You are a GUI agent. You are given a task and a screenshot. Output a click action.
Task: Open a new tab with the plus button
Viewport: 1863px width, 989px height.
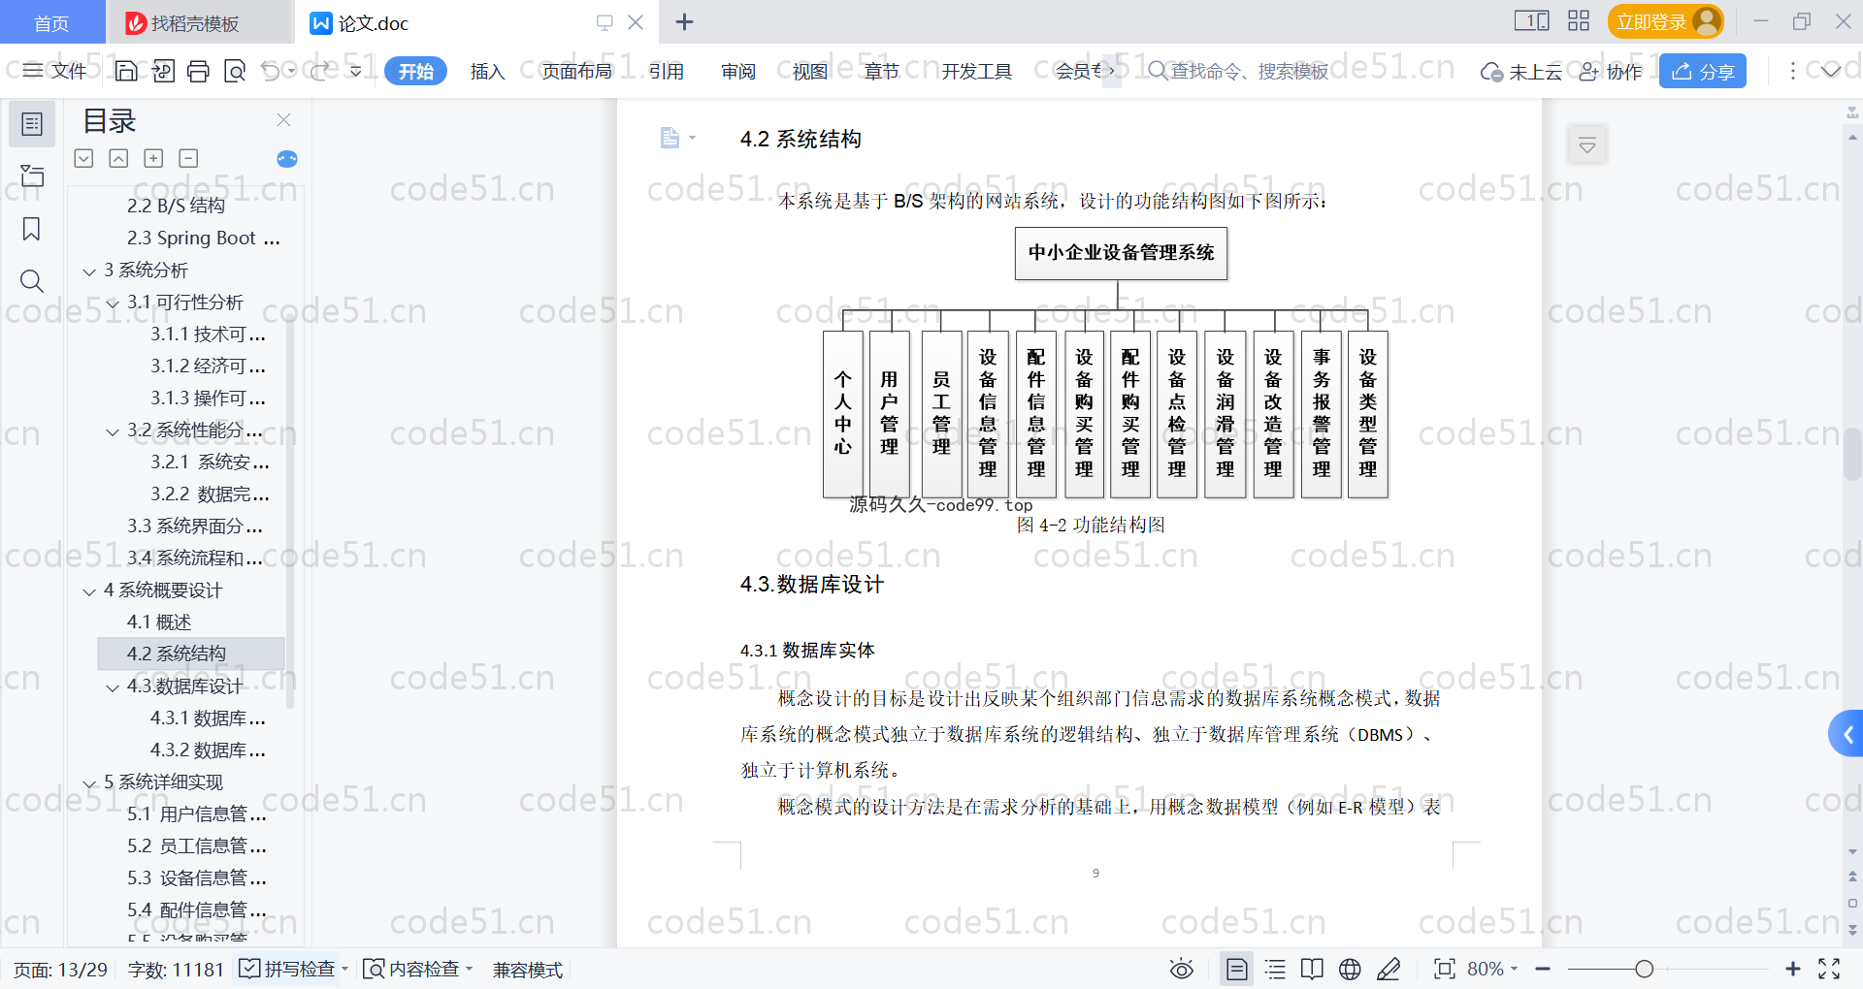pos(684,21)
